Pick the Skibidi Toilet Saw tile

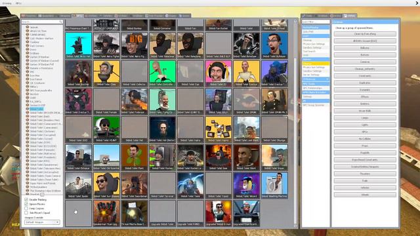[219, 157]
